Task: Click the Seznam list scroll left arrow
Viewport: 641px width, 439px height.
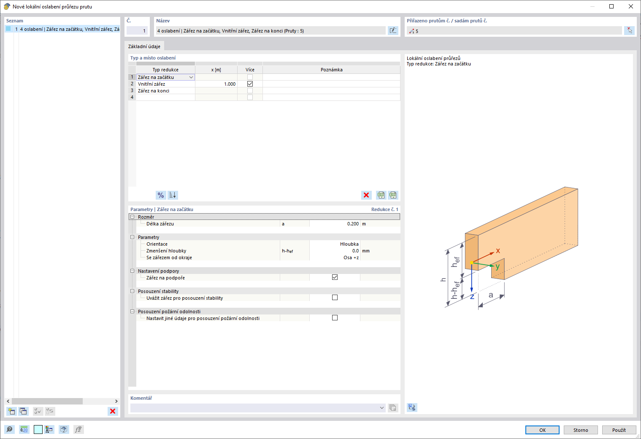Action: coord(8,401)
